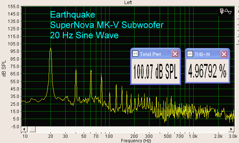239x143 pixels.
Task: Close the Total Pwr meter window
Action: pyautogui.click(x=175, y=54)
